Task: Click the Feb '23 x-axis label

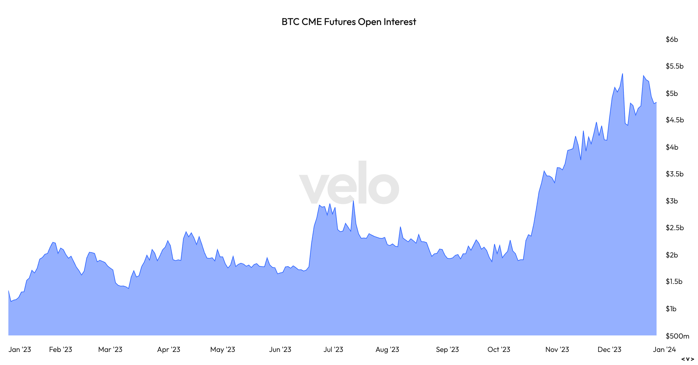Action: coord(60,350)
